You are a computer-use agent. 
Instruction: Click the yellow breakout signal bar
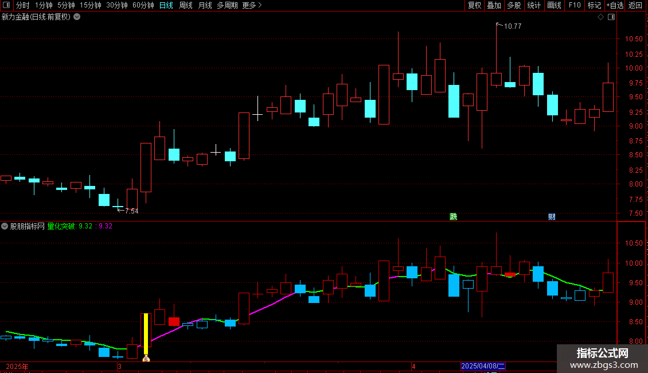(x=146, y=334)
